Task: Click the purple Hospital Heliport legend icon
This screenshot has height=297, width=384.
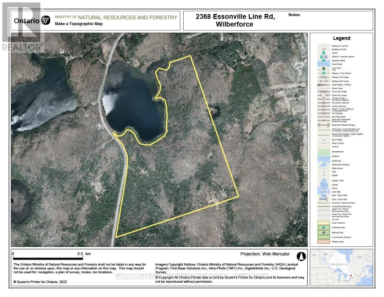Action: pos(326,57)
